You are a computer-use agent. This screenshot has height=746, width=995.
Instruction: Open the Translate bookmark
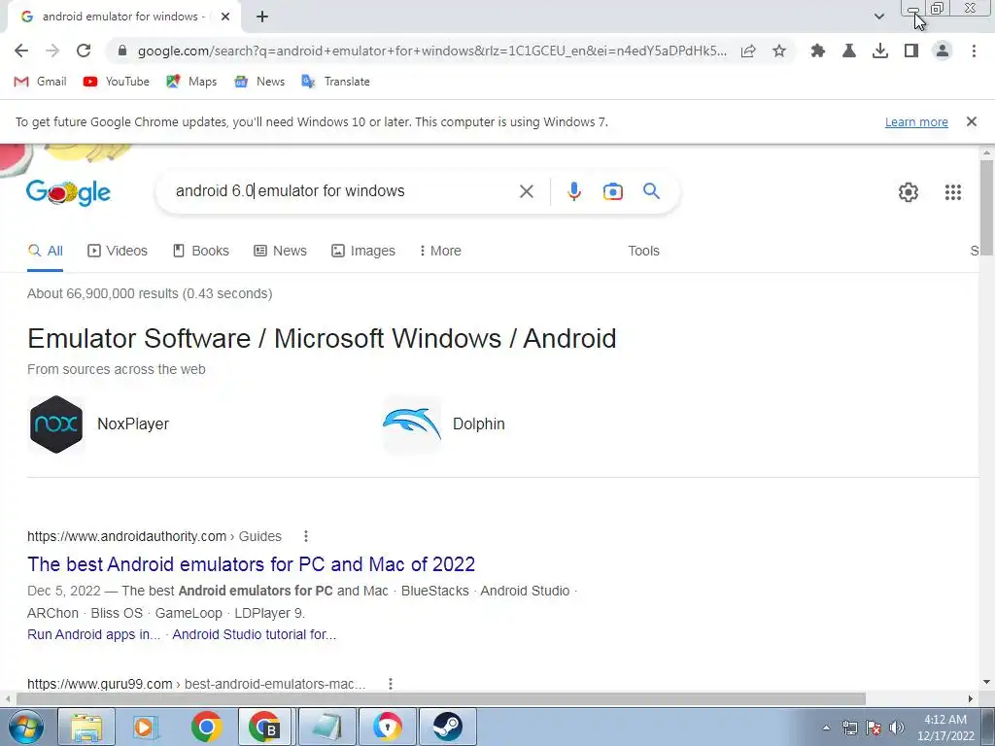pos(335,82)
